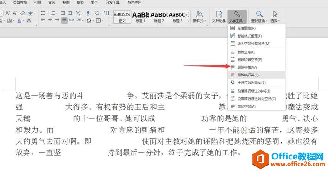Image resolution: width=328 pixels, height=172 pixels.
Task: Choose 换行符转为回车(B) menu item
Action: 257,83
